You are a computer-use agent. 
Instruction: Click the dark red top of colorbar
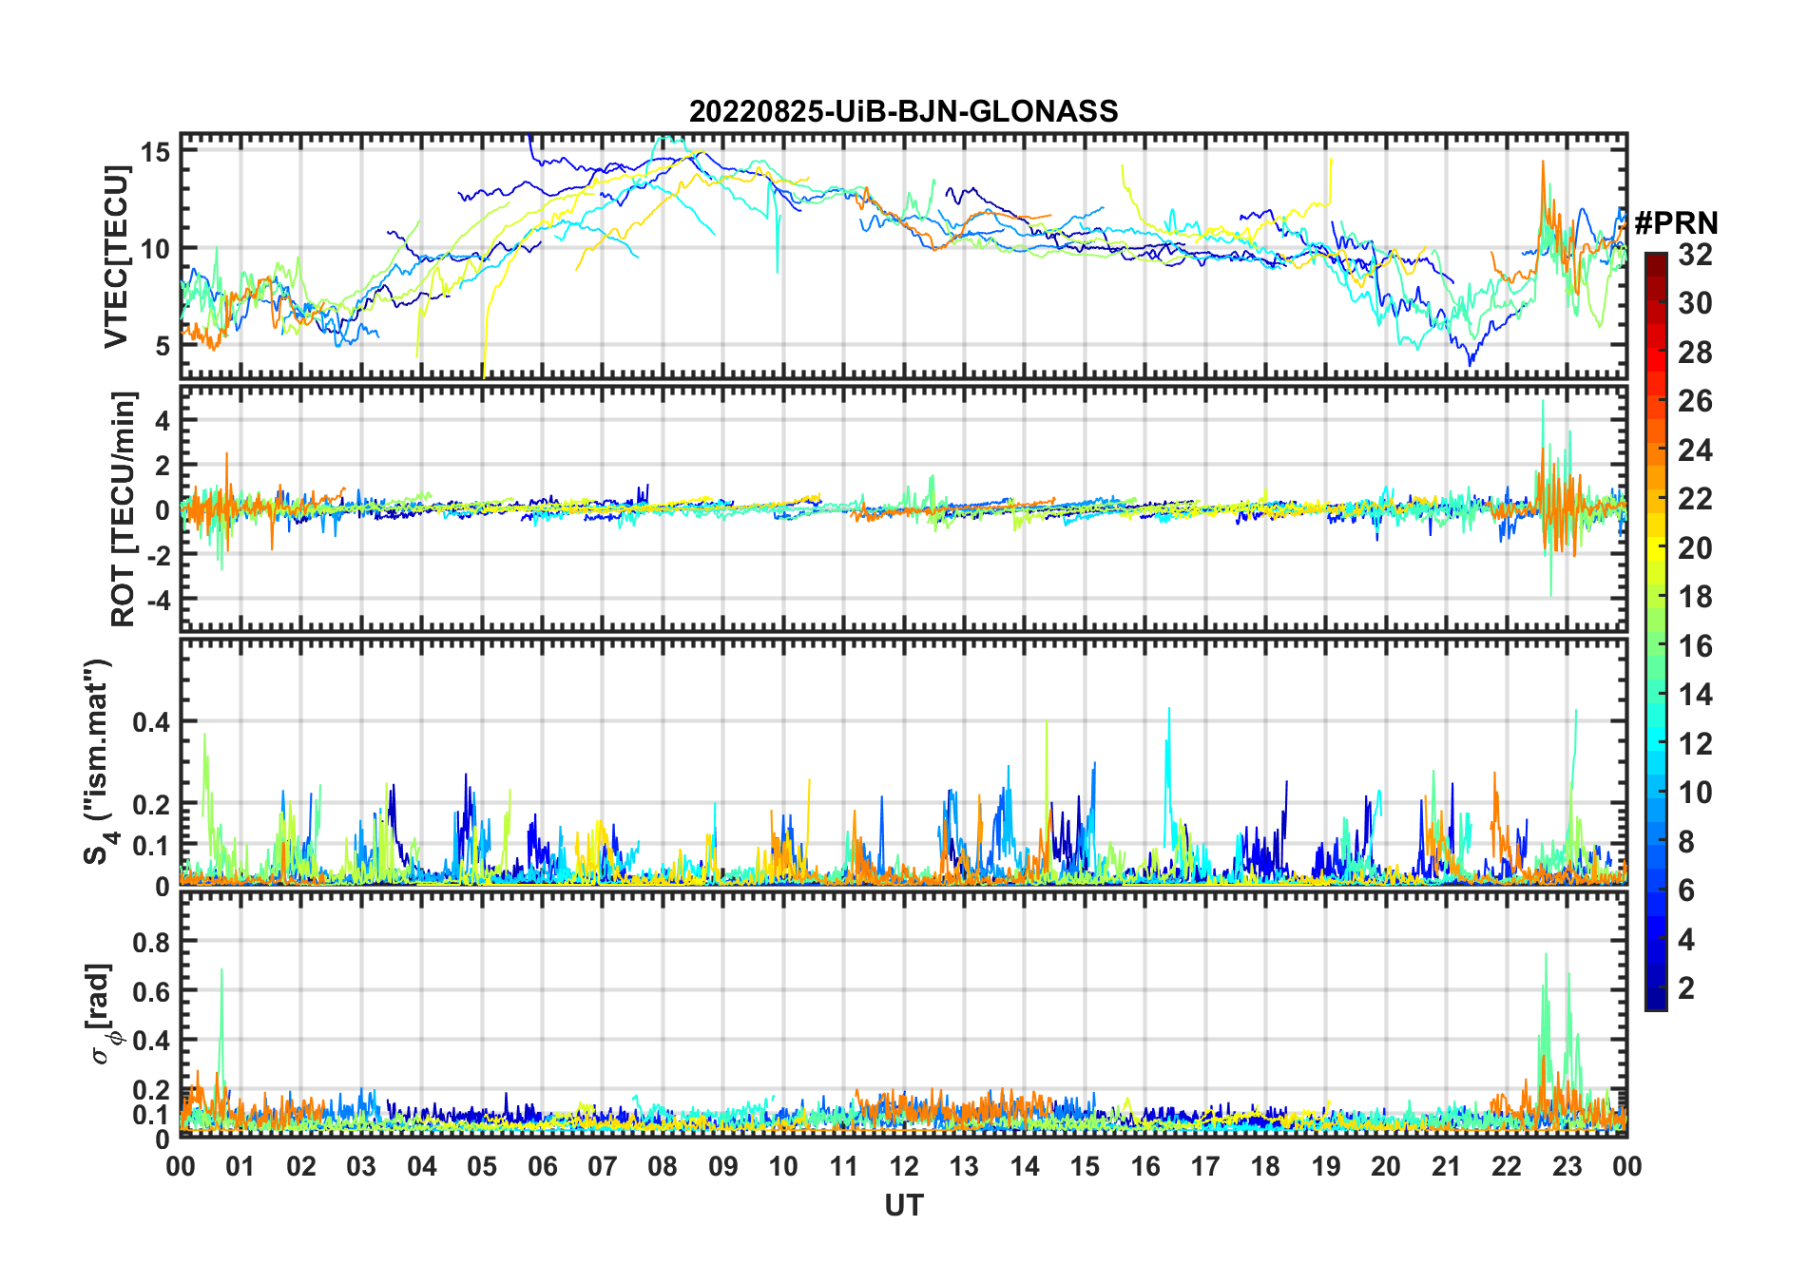point(1655,260)
